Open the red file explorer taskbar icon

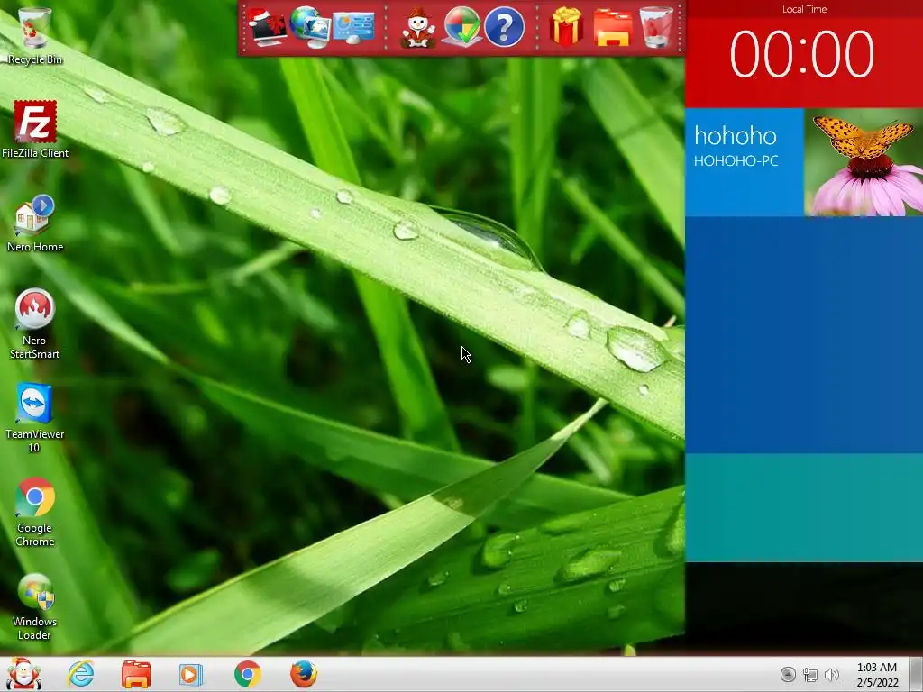click(136, 674)
